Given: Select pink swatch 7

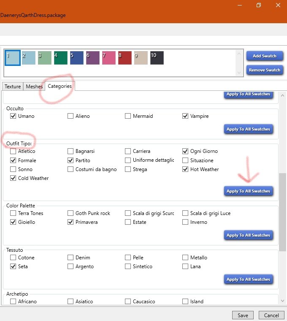Looking at the screenshot, I should point(108,58).
